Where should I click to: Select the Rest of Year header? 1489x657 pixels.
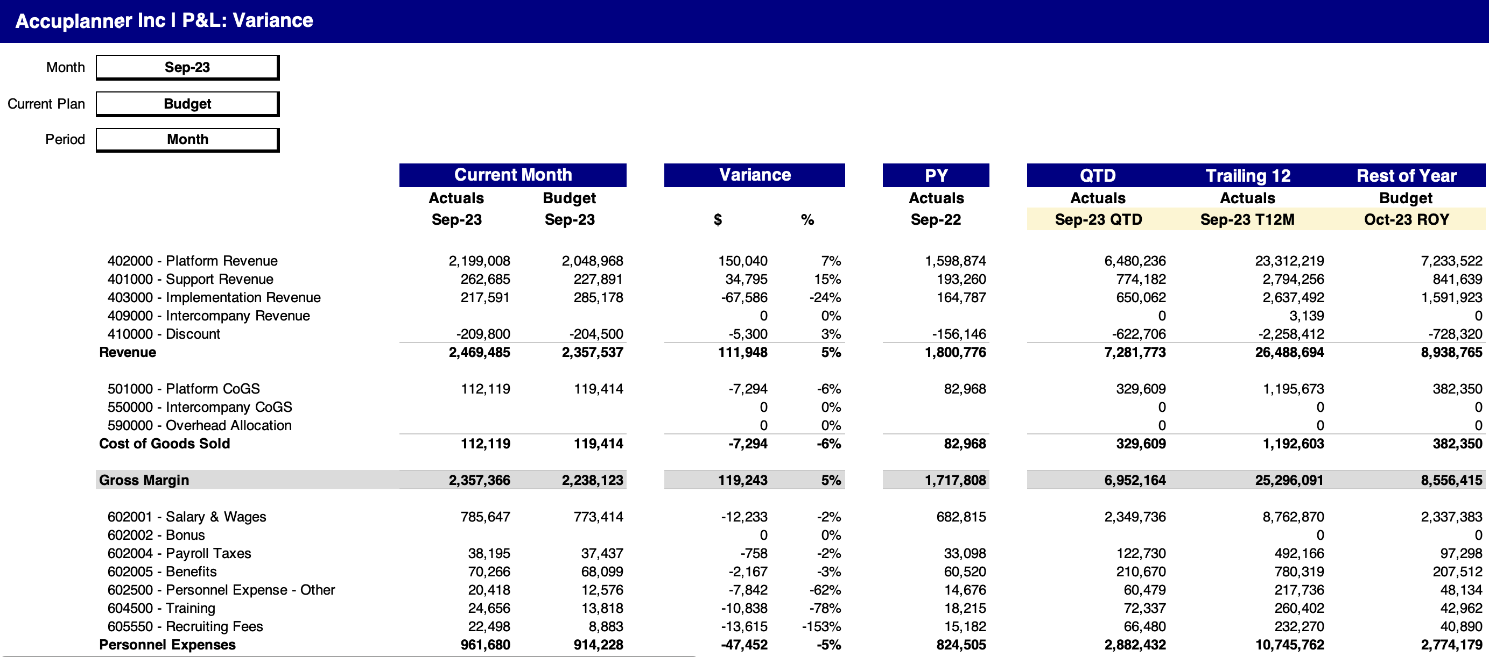coord(1406,175)
